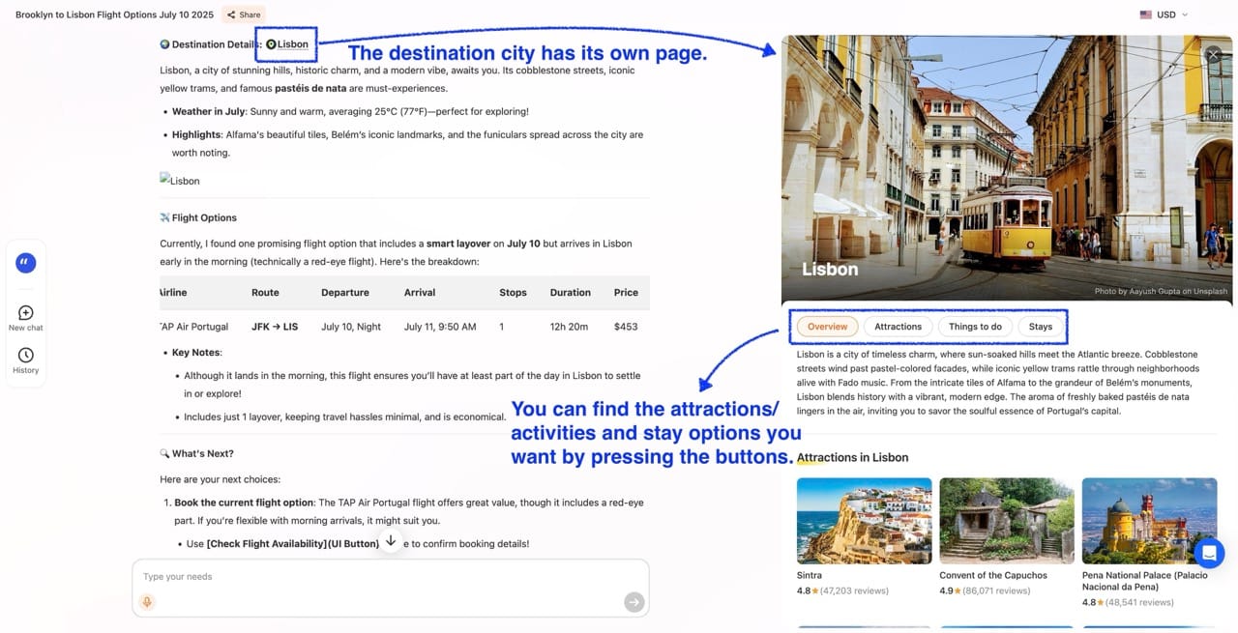Image resolution: width=1238 pixels, height=633 pixels.
Task: Click the microphone voice input icon
Action: pyautogui.click(x=147, y=602)
